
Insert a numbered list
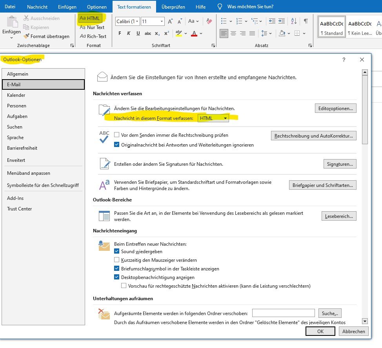tap(239, 21)
